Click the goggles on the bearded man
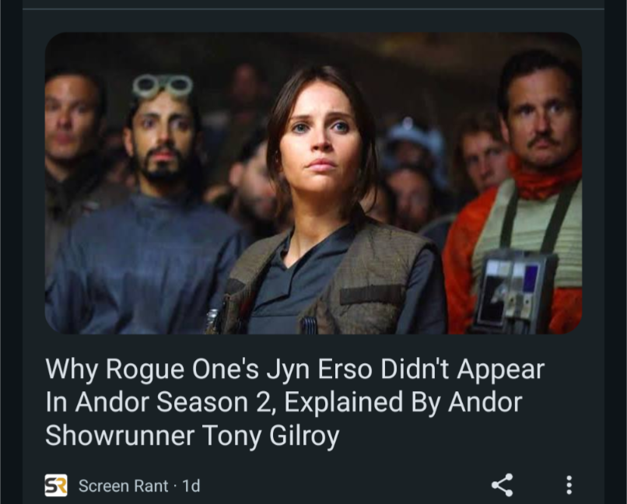This screenshot has width=627, height=504. point(163,86)
